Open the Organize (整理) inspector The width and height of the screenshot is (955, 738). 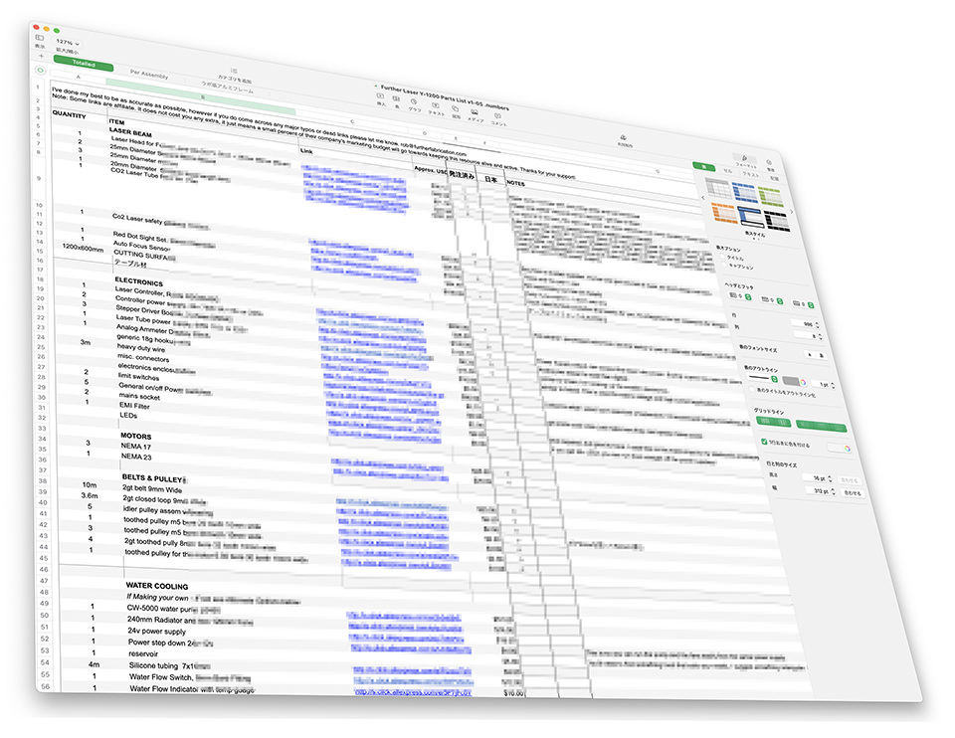tap(769, 162)
